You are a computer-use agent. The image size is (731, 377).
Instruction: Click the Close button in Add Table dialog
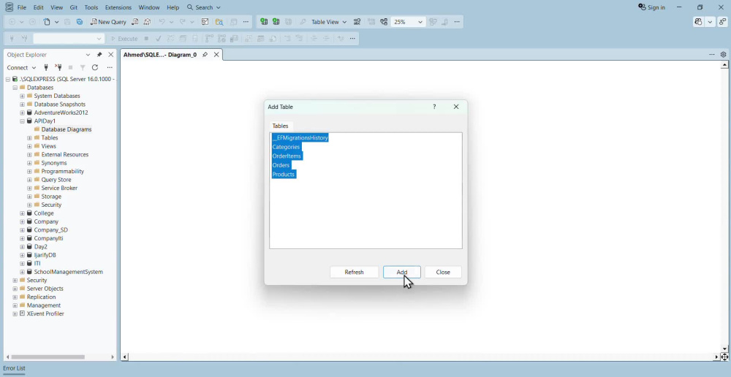pyautogui.click(x=443, y=272)
